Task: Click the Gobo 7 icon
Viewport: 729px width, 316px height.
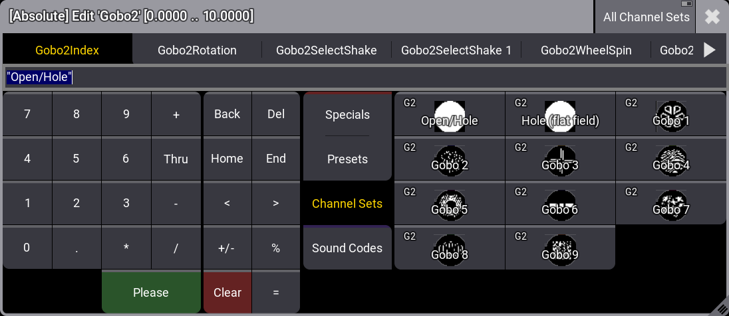Action: [670, 203]
